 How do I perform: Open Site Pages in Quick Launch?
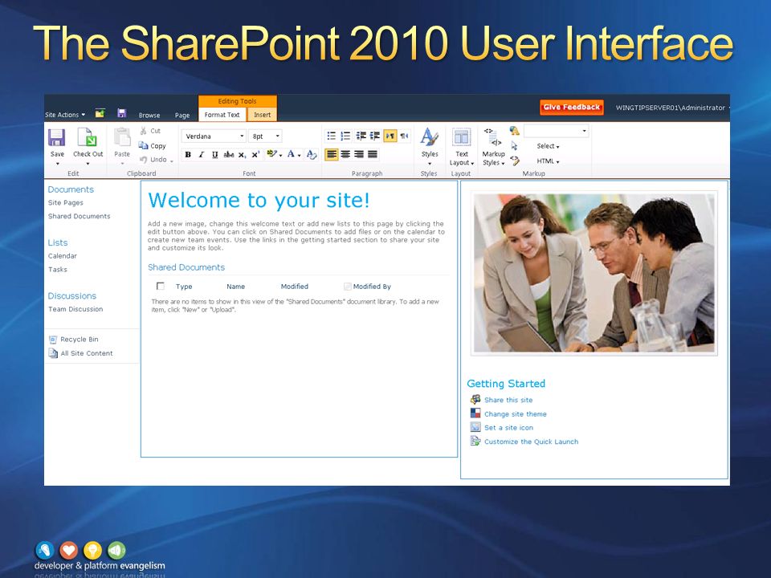65,202
